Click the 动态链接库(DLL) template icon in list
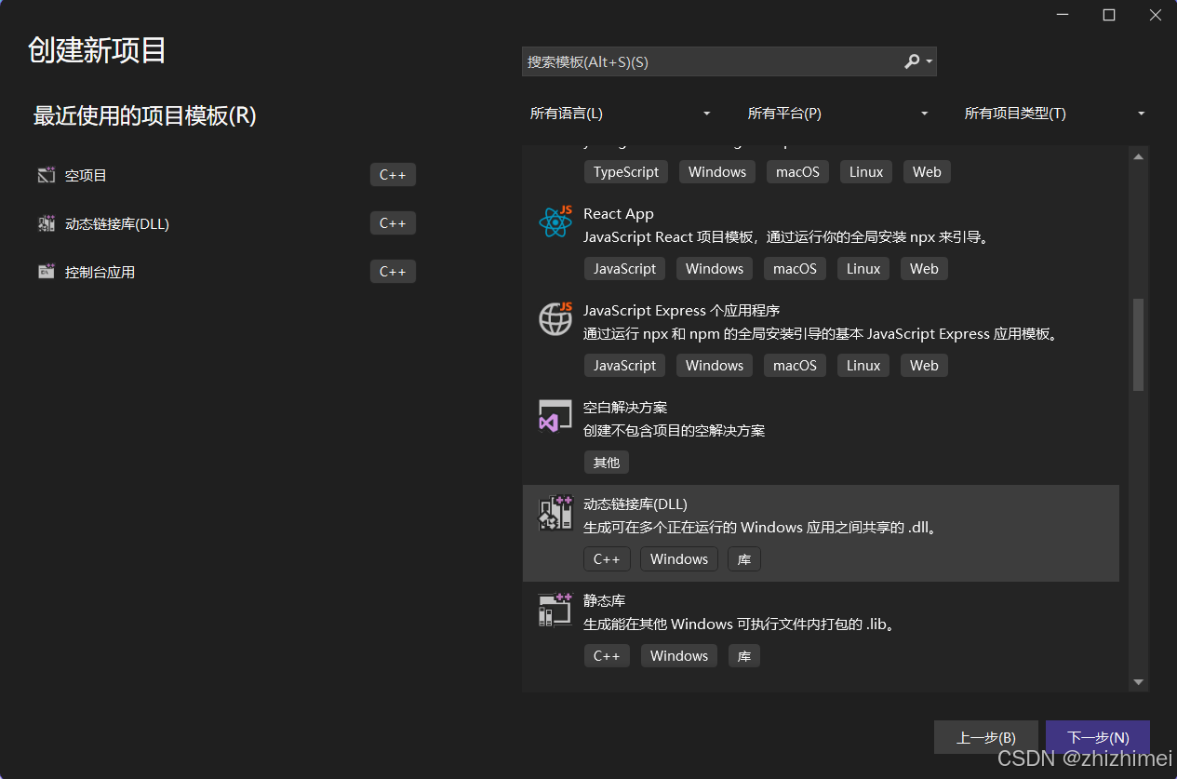The image size is (1177, 779). click(x=555, y=513)
